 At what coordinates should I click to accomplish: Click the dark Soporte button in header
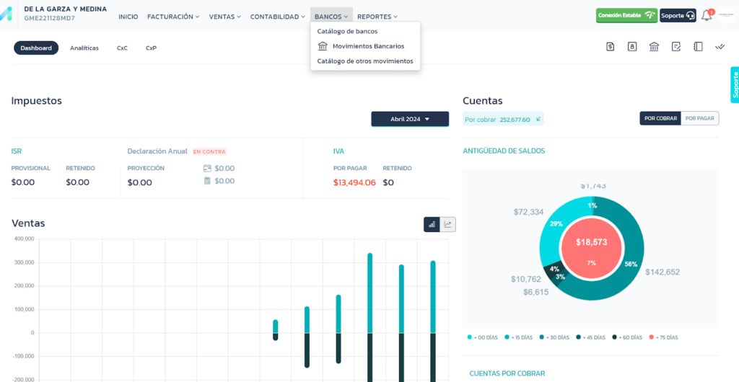coord(678,15)
